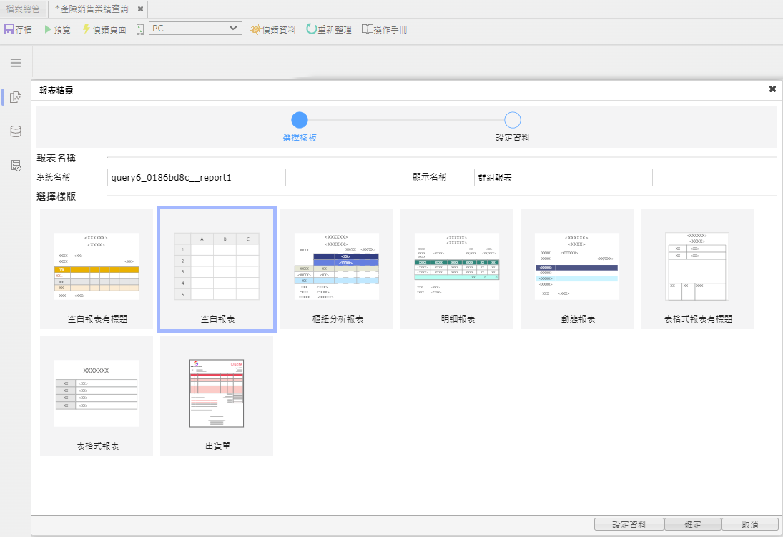Switch to the 檔案總管 tab

(x=23, y=9)
